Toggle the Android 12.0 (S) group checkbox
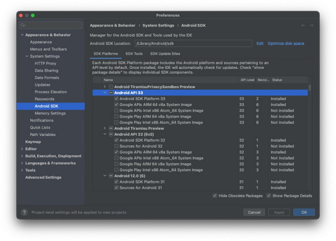Screen dimensions: 336x241 (x=111, y=176)
